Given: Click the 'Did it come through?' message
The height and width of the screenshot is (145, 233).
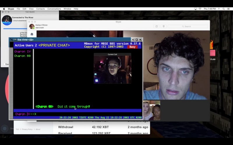Looking at the screenshot, I should (74, 107).
